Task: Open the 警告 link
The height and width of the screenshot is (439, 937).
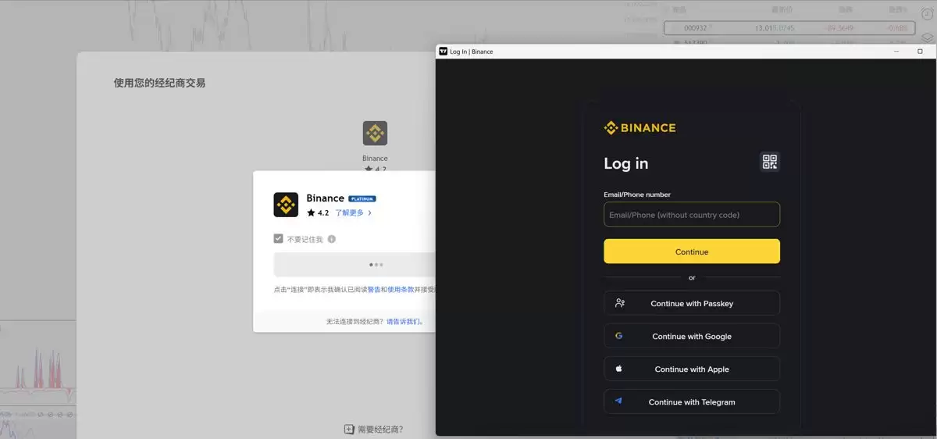Action: click(x=374, y=289)
